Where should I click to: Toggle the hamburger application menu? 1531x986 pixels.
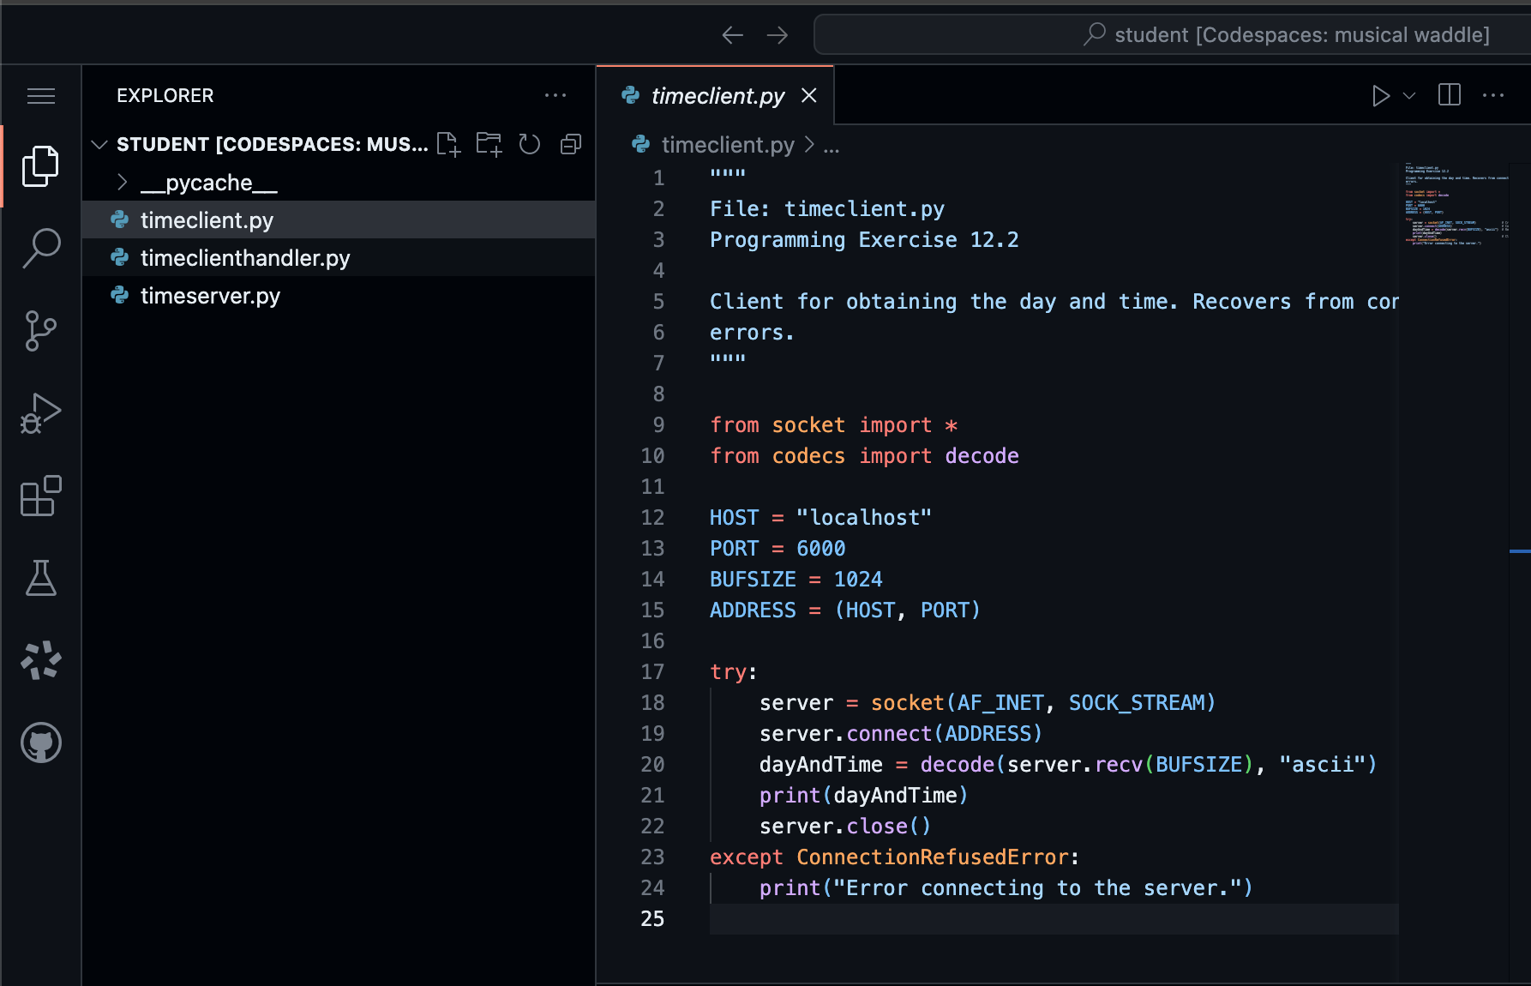[x=41, y=96]
